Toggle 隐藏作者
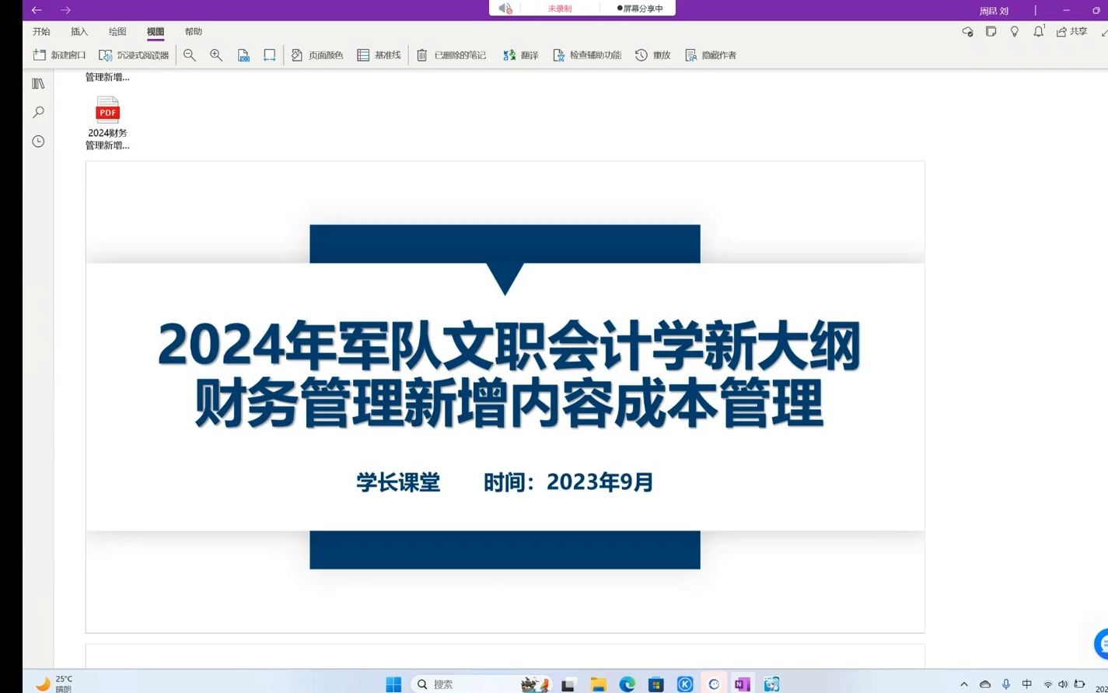Screen dimensions: 1108x693 (711, 55)
